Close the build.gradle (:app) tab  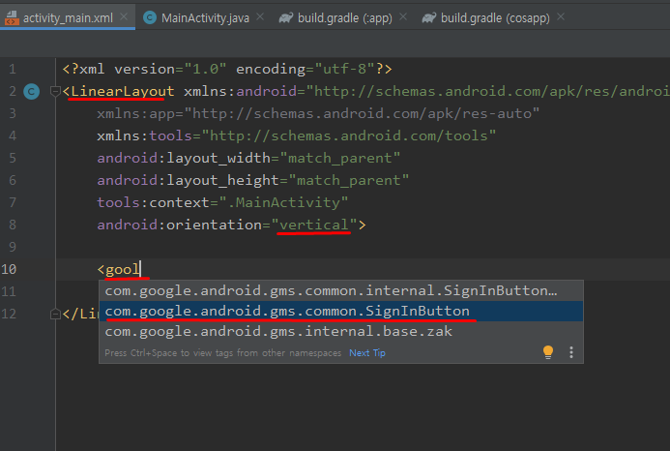pos(403,16)
